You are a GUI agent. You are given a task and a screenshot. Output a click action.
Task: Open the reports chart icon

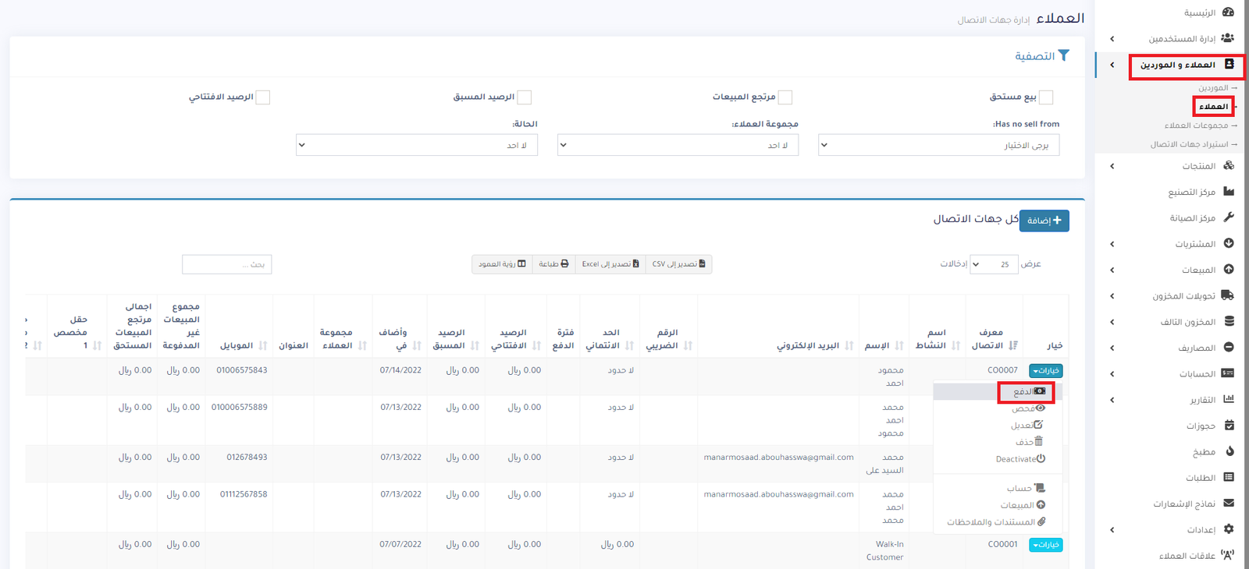tap(1229, 399)
